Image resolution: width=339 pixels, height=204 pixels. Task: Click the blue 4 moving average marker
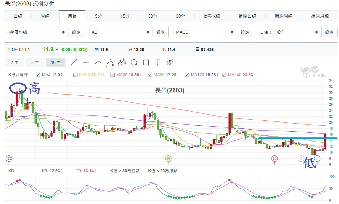point(317,158)
